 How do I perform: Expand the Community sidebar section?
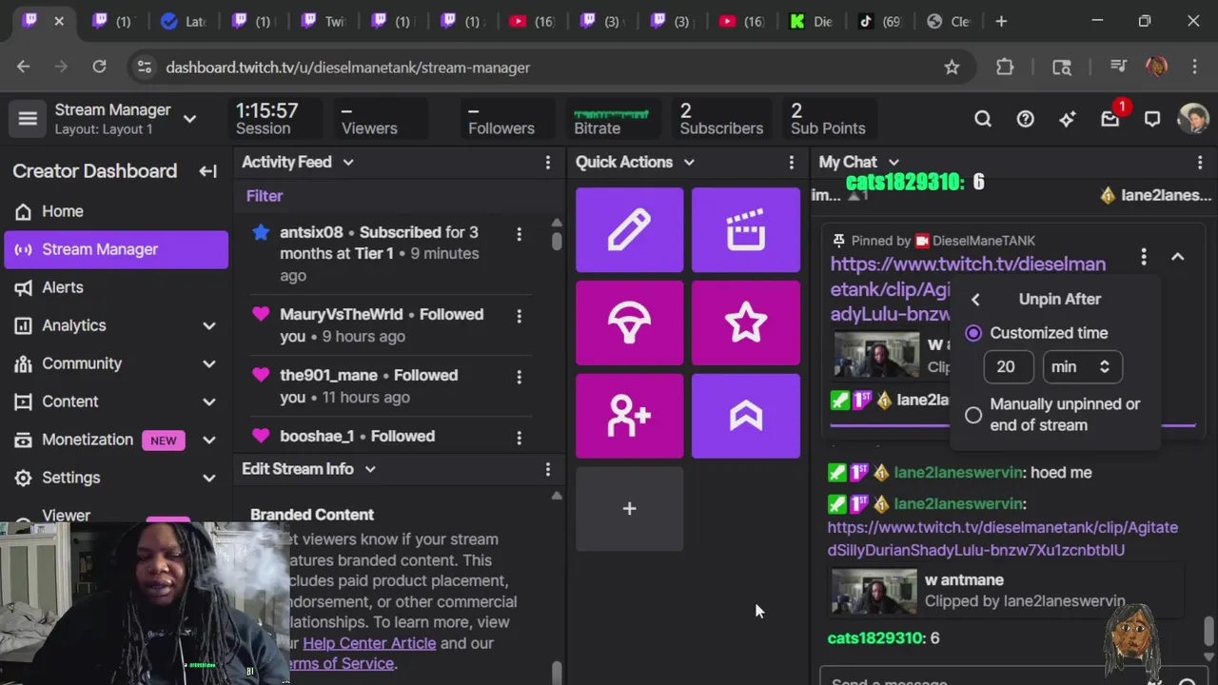click(x=209, y=363)
